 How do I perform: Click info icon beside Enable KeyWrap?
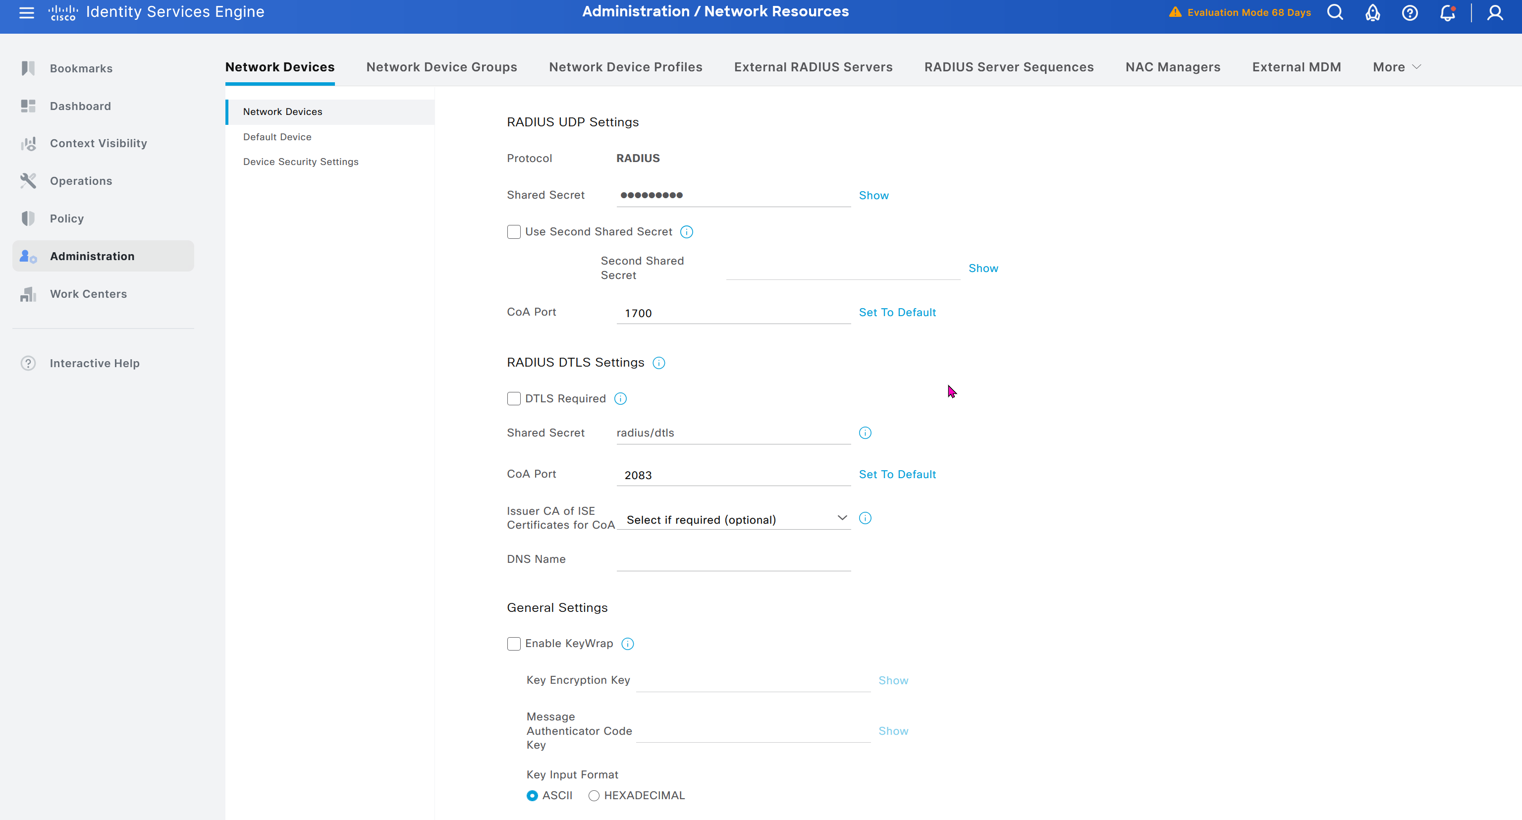point(627,644)
